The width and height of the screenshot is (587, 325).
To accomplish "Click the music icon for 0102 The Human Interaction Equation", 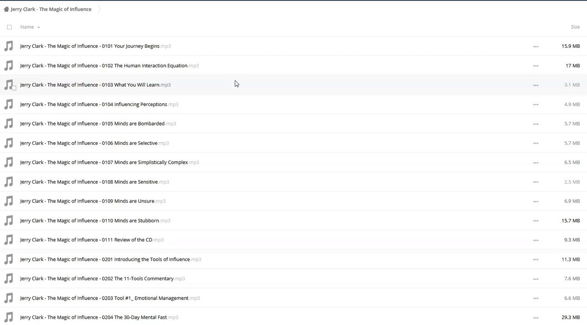I will pyautogui.click(x=9, y=65).
